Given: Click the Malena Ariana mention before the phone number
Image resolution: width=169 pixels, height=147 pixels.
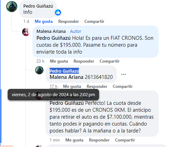Looking at the screenshot, I should tap(67, 77).
